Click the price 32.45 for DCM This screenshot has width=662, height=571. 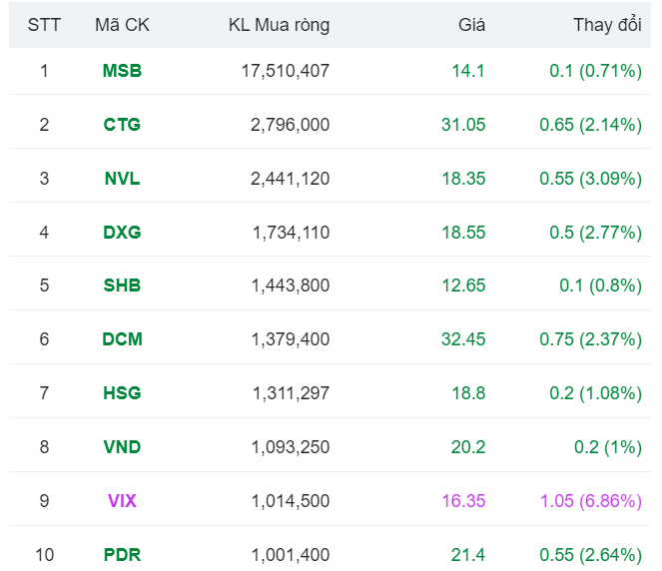click(x=463, y=339)
